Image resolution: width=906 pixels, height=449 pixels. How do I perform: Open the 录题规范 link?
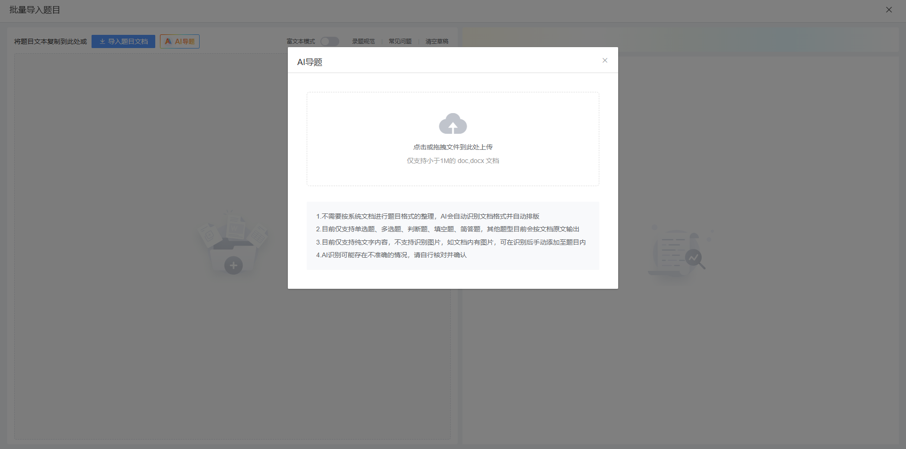[x=363, y=41]
